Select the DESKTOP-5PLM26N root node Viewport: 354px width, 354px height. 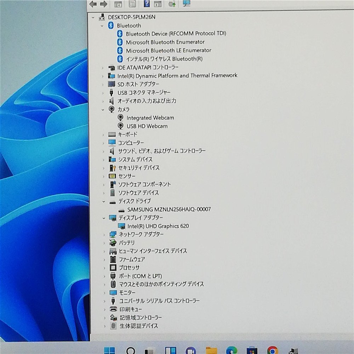132,17
